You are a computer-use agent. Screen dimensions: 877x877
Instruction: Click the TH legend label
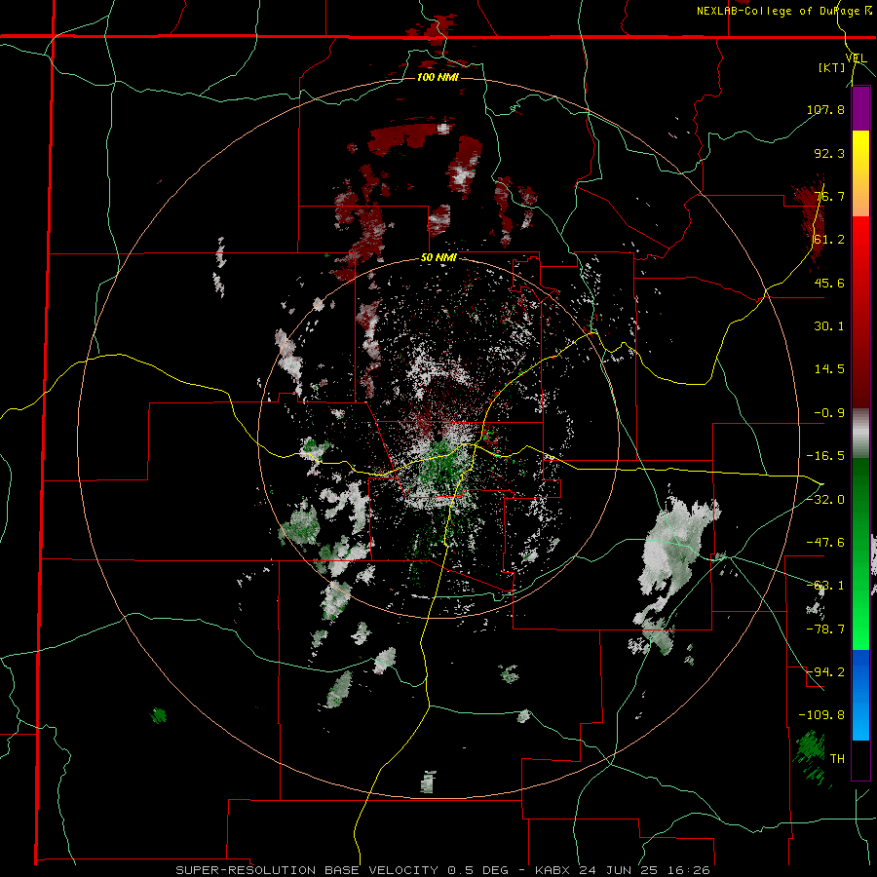pos(837,759)
